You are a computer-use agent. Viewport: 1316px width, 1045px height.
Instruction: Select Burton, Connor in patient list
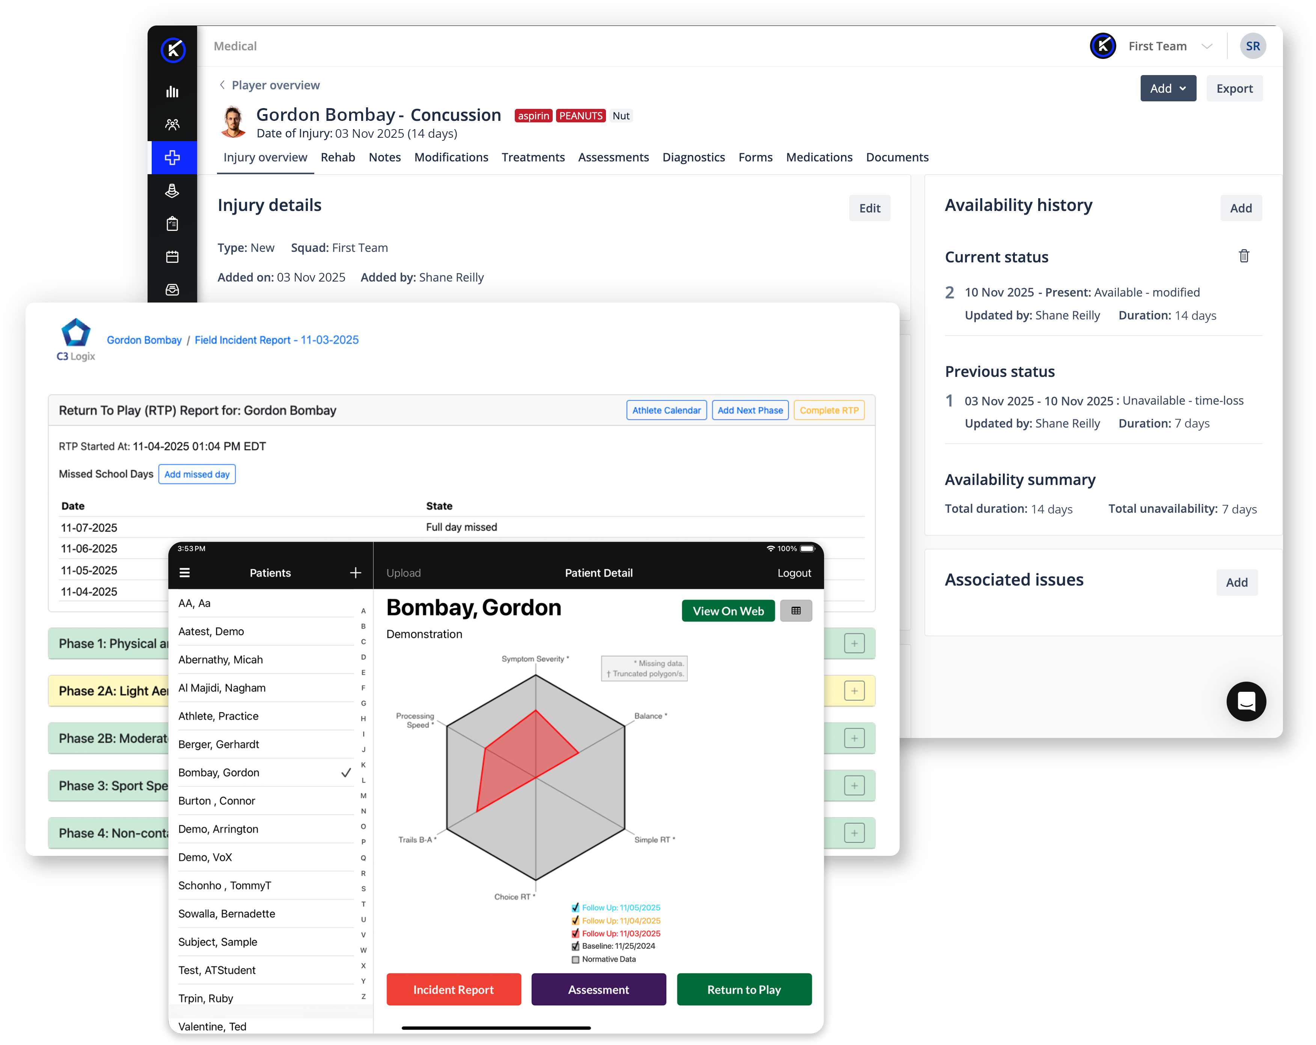pyautogui.click(x=217, y=801)
